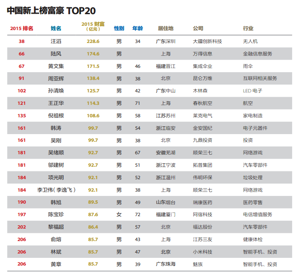This screenshot has width=293, height=272.
Task: Click residence 安徽芜湖
Action: (166, 153)
